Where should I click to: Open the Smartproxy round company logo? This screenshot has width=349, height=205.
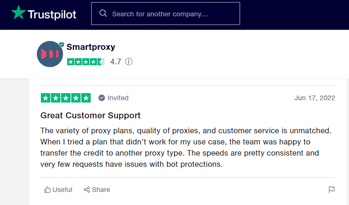pos(50,54)
